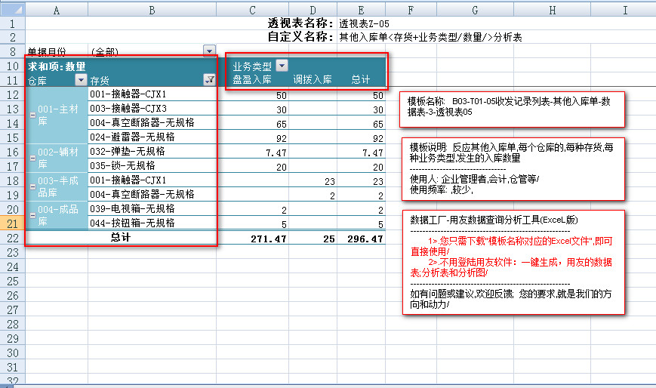The width and height of the screenshot is (656, 388).
Task: Select the 模板名称 text box
Action: (x=513, y=109)
